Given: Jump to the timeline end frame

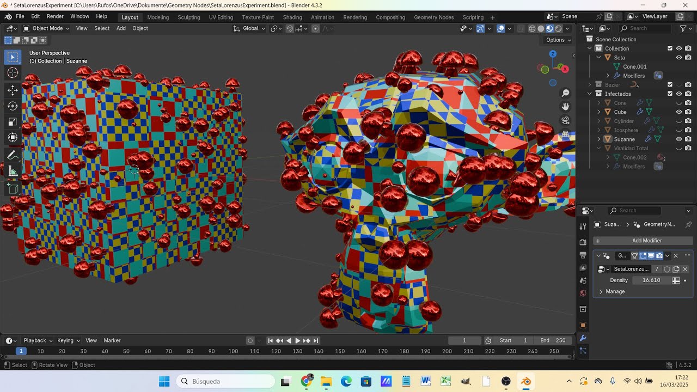Looking at the screenshot, I should click(316, 340).
